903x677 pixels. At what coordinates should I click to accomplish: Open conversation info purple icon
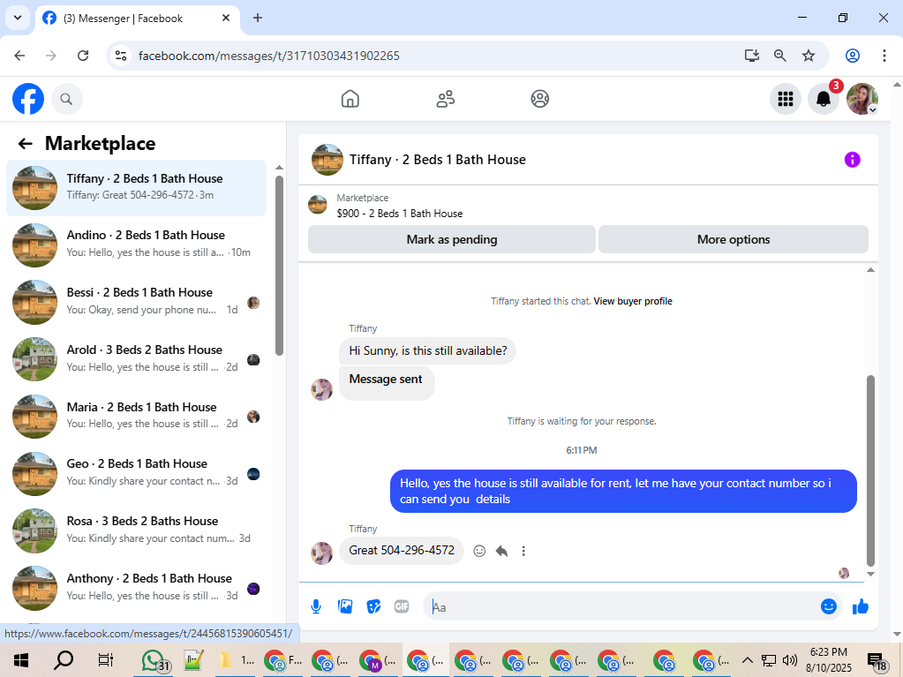pyautogui.click(x=853, y=160)
